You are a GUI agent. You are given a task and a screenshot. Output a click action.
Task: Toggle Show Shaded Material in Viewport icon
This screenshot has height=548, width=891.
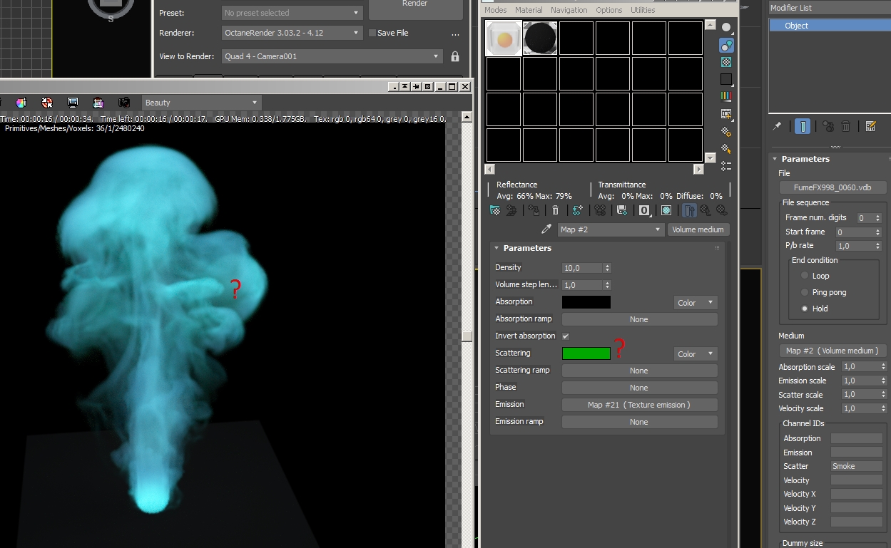click(666, 210)
